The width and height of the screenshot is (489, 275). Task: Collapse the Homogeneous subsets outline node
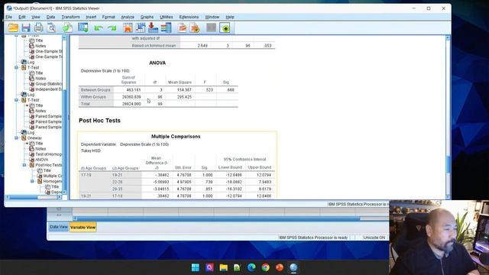pyautogui.click(x=32, y=181)
